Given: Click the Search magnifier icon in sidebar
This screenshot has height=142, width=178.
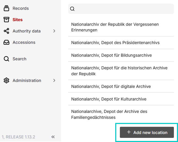Looking at the screenshot, I should pyautogui.click(x=6, y=59).
